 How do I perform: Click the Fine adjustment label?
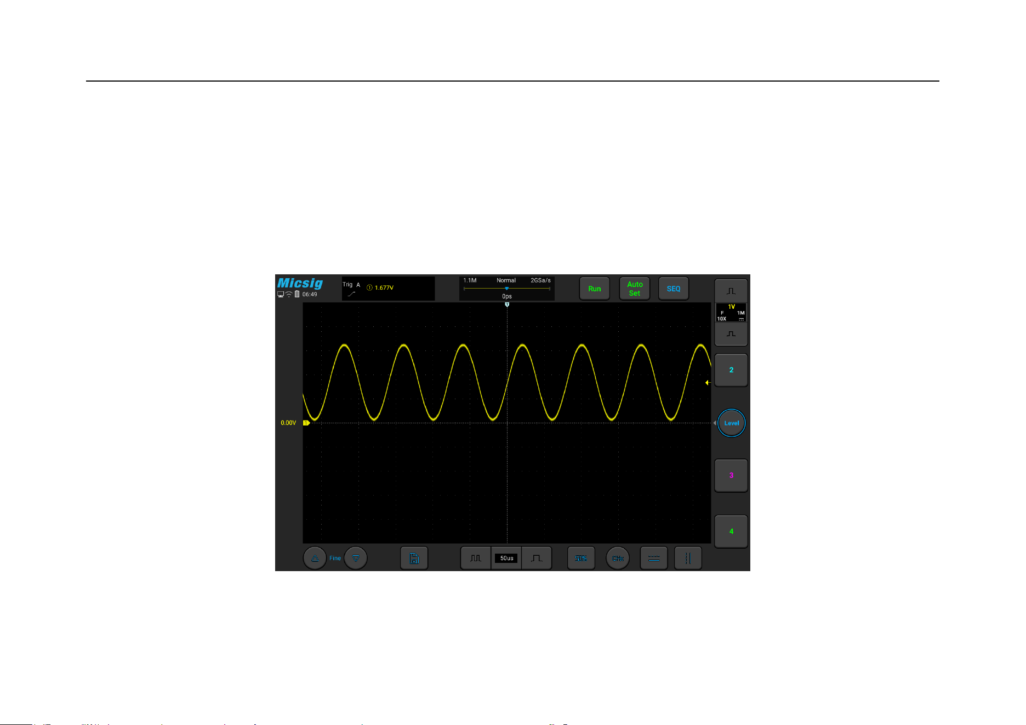[x=335, y=559]
